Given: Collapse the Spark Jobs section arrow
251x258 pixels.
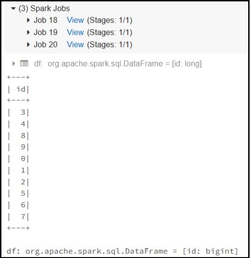Looking at the screenshot, I should tap(13, 8).
